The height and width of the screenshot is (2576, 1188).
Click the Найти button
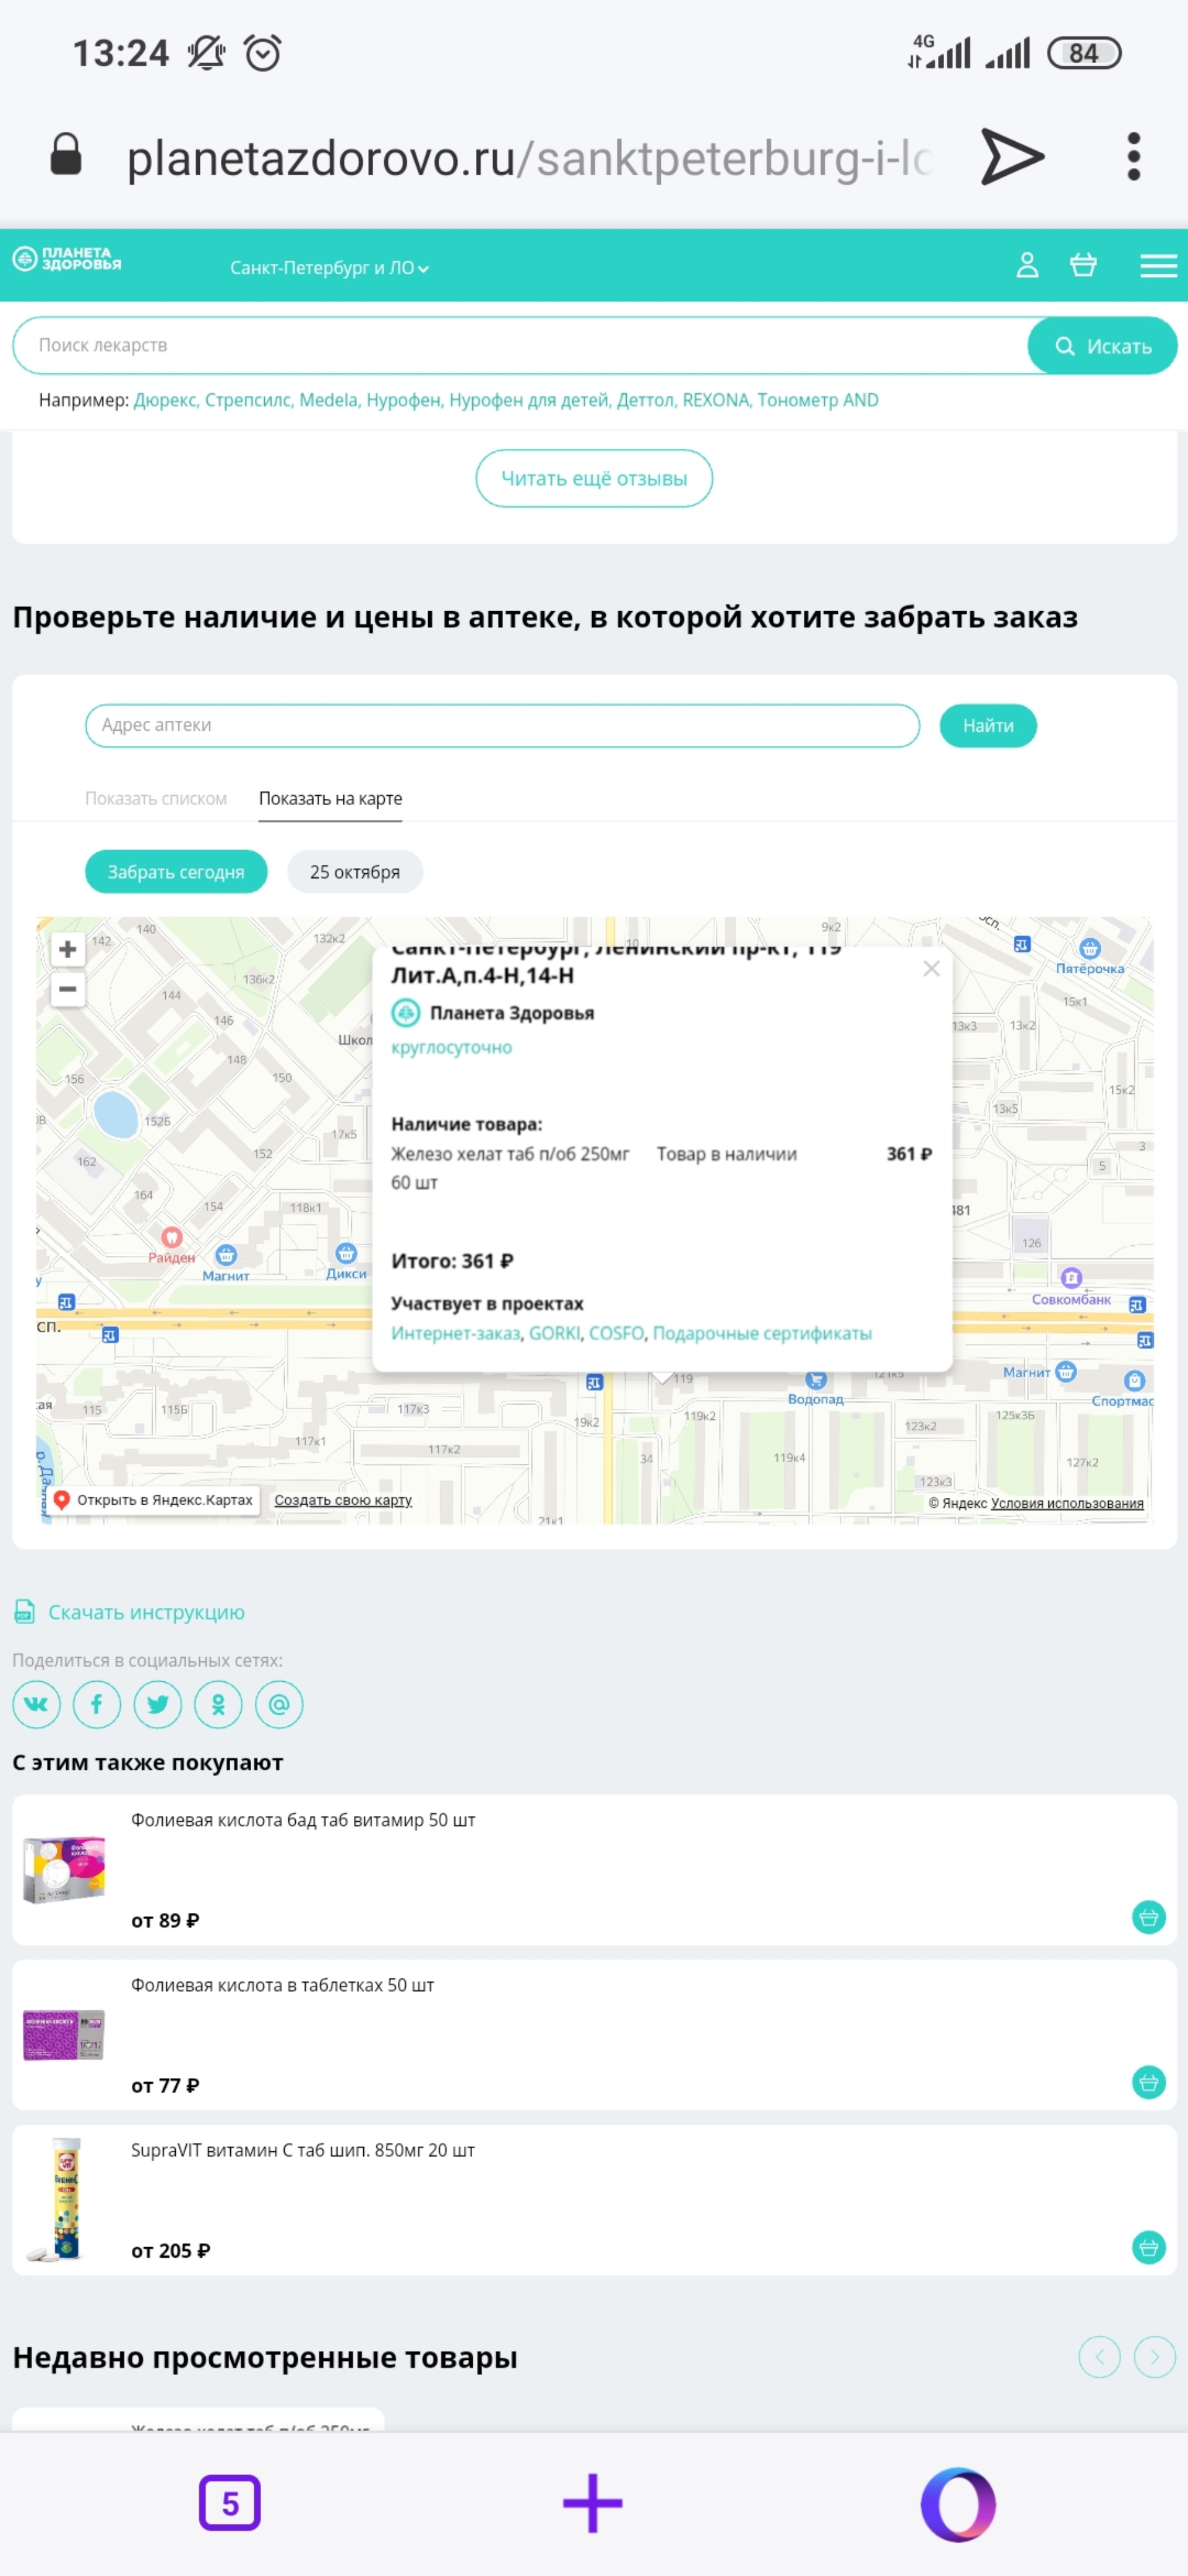tap(987, 725)
